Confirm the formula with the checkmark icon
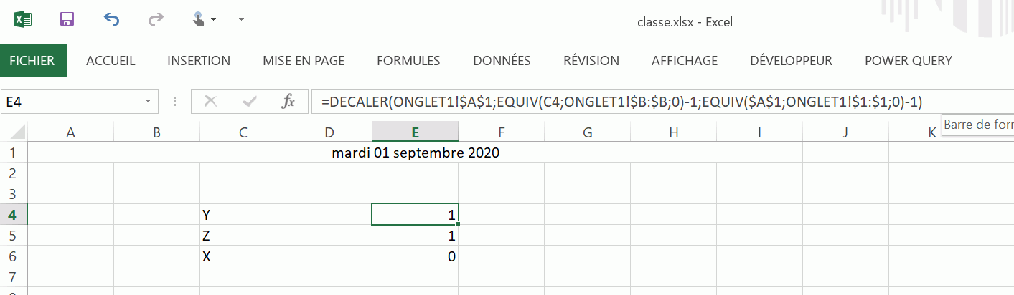The width and height of the screenshot is (1014, 295). pos(250,102)
